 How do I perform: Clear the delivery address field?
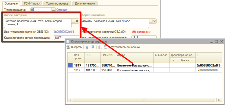154,21
